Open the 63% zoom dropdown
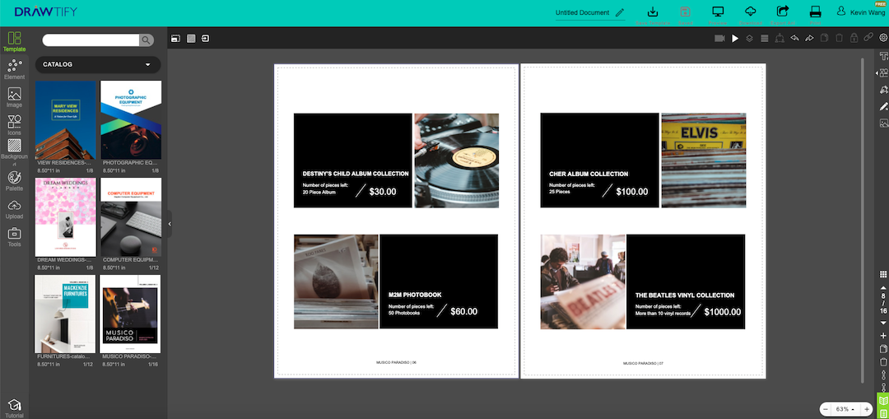Viewport: 889px width, 419px height. coord(846,409)
